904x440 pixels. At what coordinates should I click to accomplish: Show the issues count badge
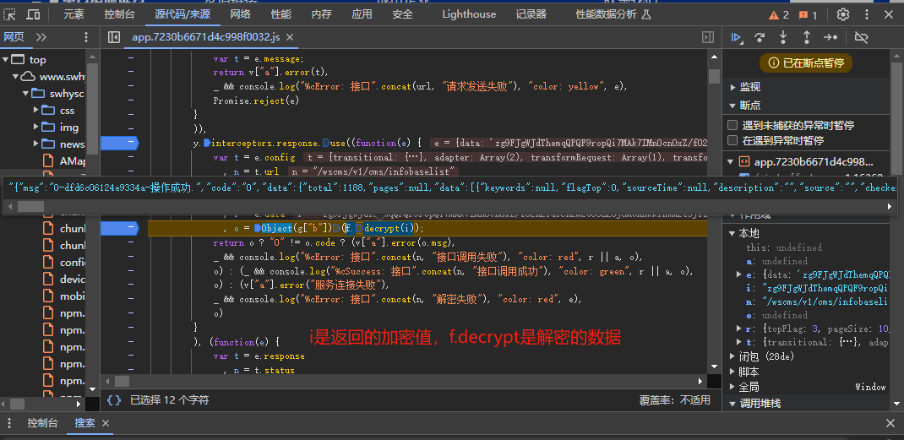click(808, 14)
